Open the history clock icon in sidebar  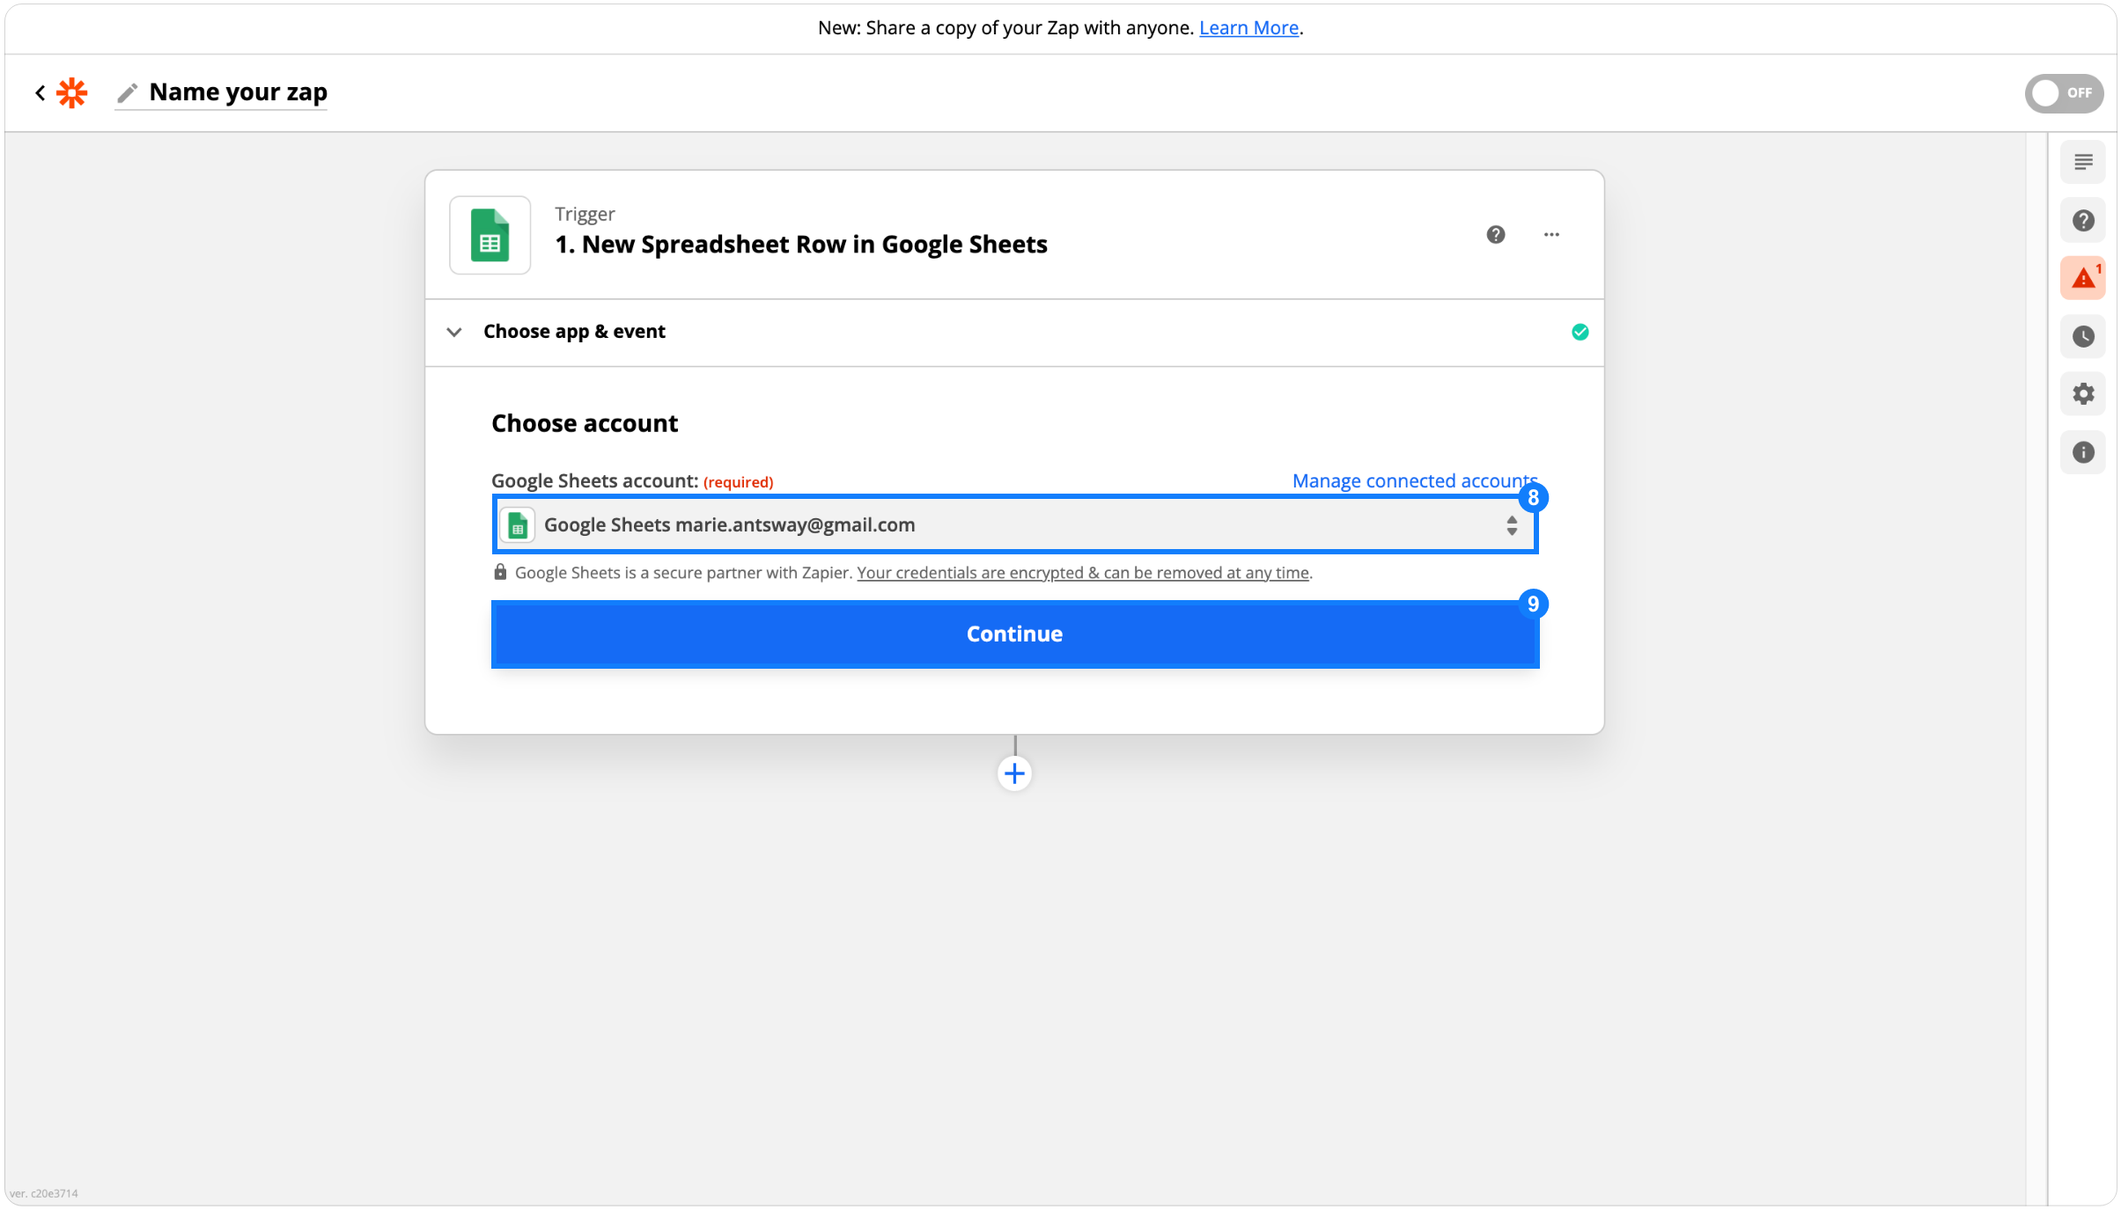[2083, 336]
